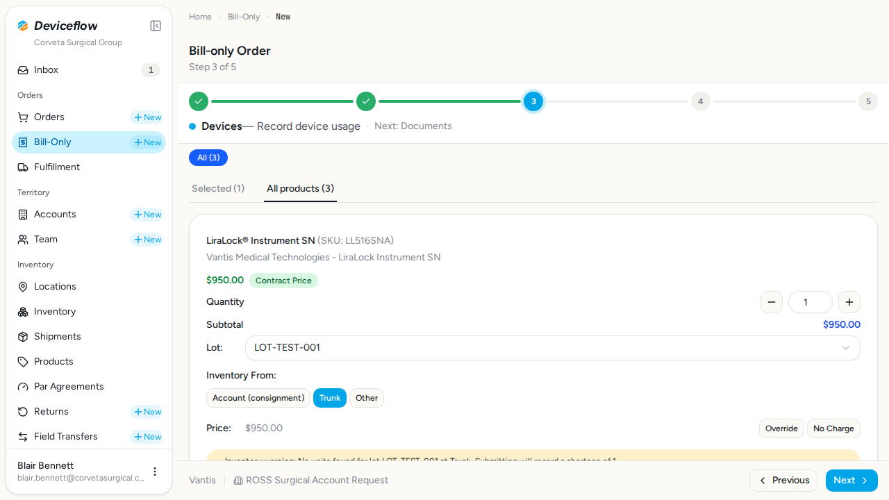Toggle the All (3) filter chip

coord(208,158)
